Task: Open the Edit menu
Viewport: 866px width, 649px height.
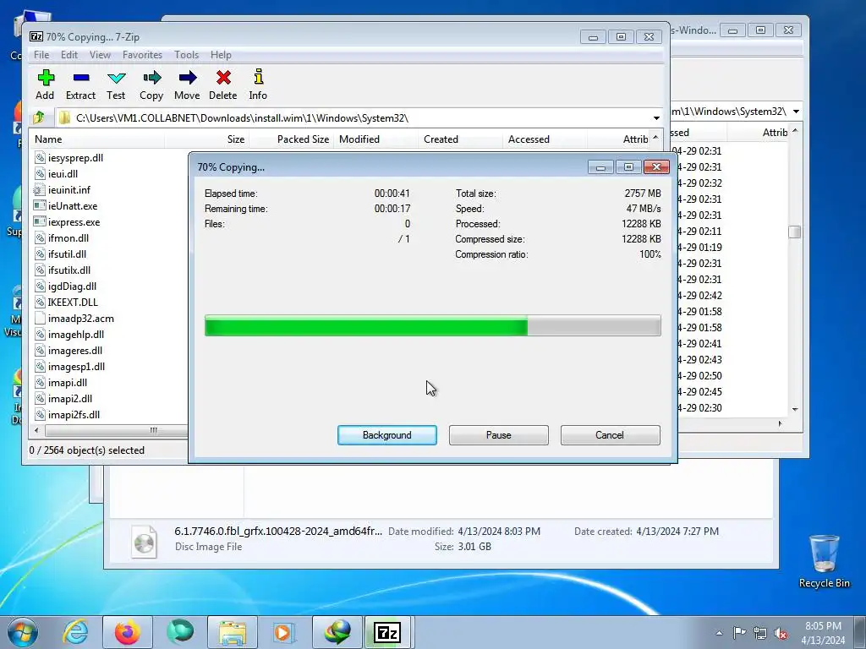Action: coord(69,55)
